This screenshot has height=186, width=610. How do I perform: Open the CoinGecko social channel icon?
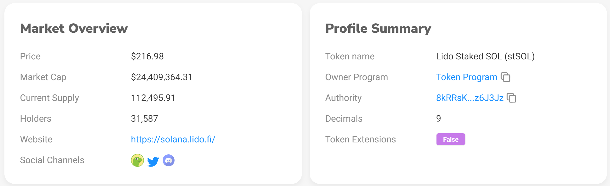point(137,160)
